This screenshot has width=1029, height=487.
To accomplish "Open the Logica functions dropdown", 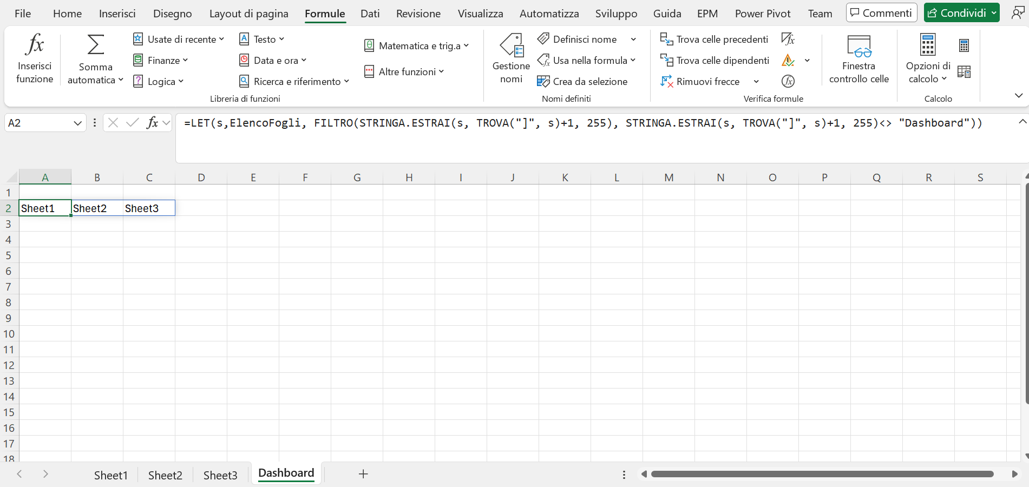I will 158,81.
